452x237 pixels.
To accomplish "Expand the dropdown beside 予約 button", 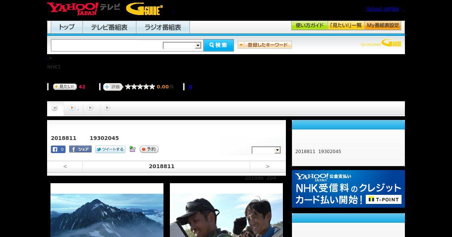I will pyautogui.click(x=266, y=150).
